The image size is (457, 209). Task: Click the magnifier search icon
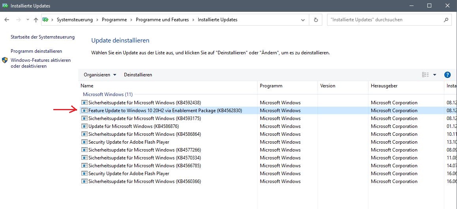click(x=446, y=20)
